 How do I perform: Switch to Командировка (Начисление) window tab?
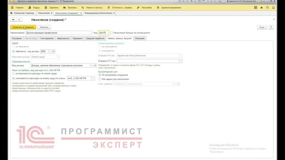(x=98, y=13)
